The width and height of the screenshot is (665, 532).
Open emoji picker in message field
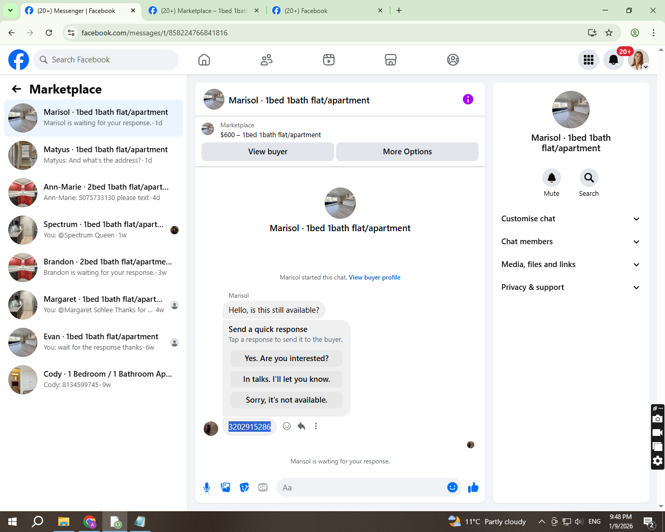(453, 487)
